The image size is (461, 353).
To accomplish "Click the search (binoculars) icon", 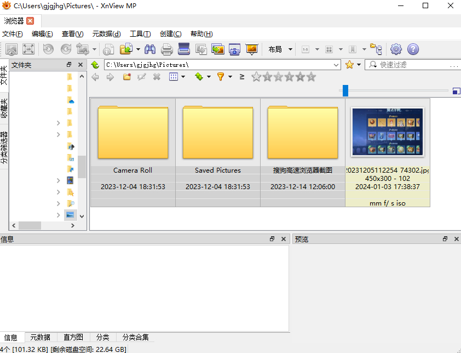I will pos(150,49).
